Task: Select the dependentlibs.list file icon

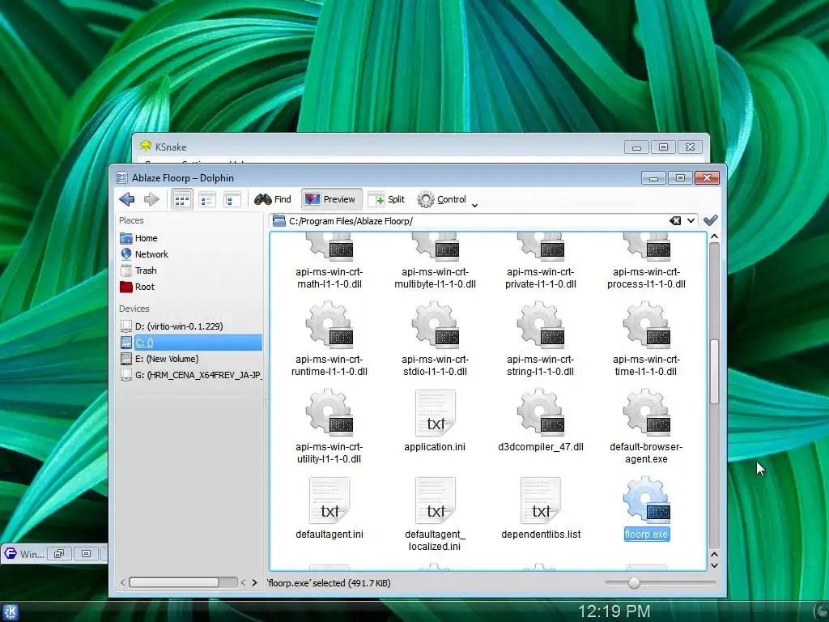Action: [540, 501]
